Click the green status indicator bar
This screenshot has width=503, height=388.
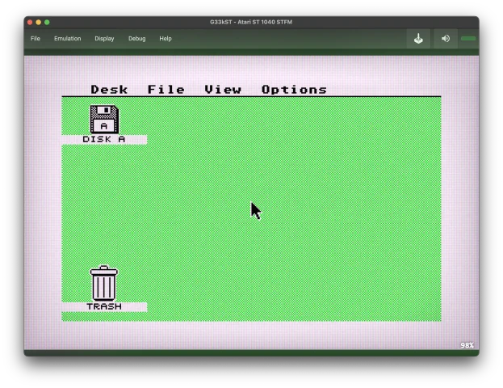468,39
